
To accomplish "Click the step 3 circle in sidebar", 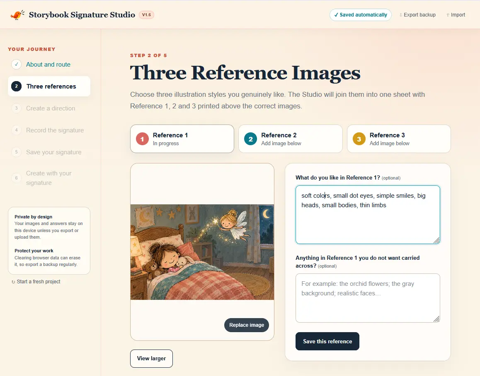I will pos(16,108).
